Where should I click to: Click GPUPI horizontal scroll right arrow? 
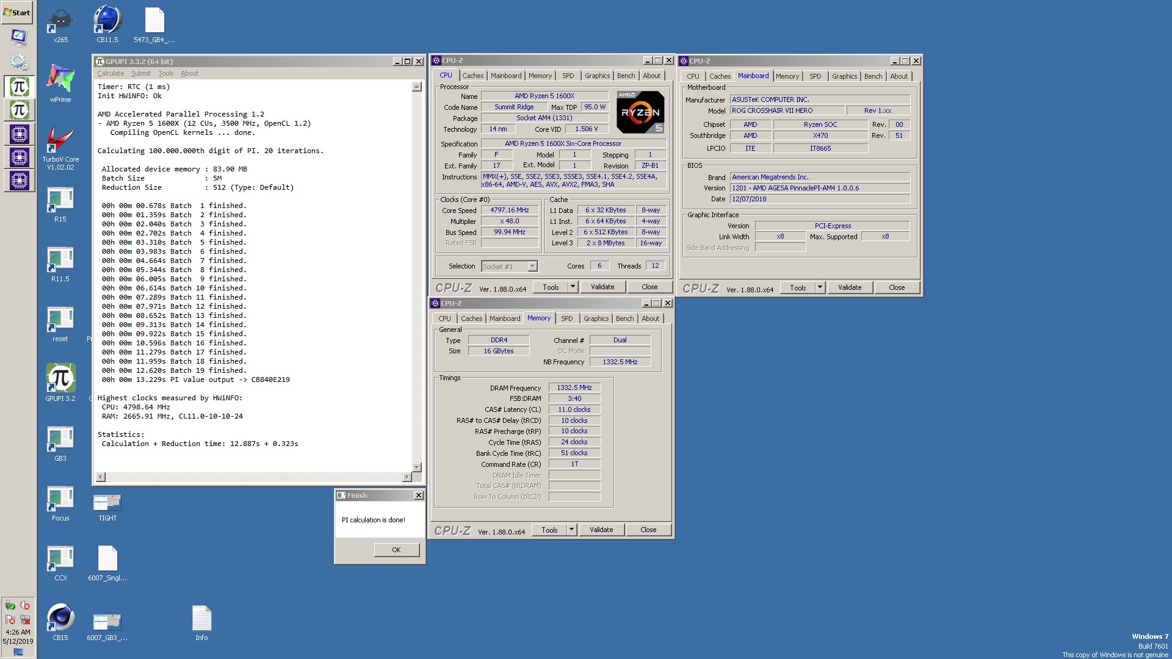click(407, 477)
